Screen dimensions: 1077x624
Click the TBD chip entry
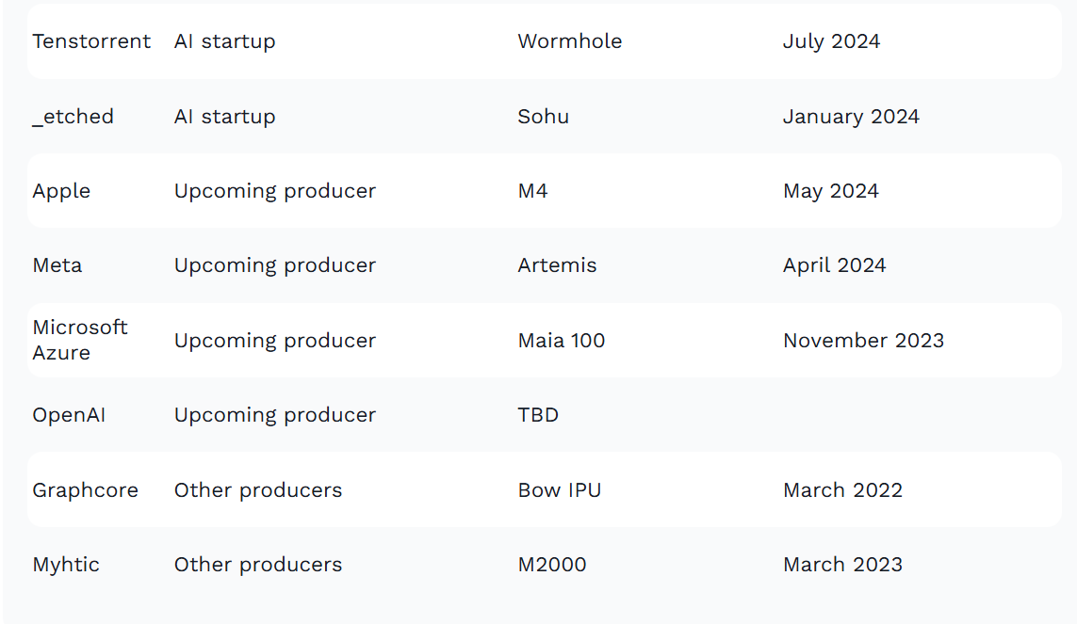tap(538, 415)
